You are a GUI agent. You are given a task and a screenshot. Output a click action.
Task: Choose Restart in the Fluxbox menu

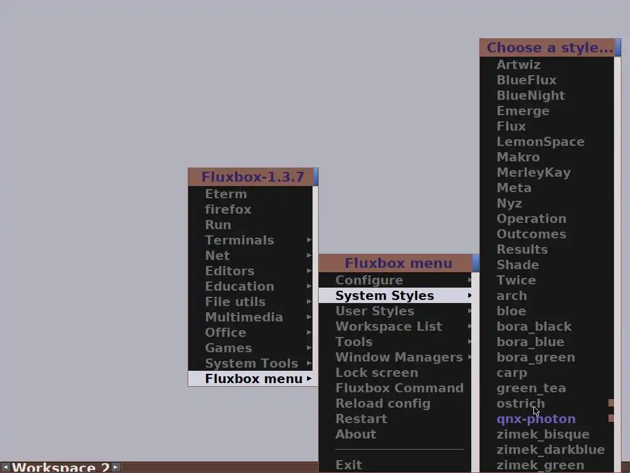coord(395,419)
